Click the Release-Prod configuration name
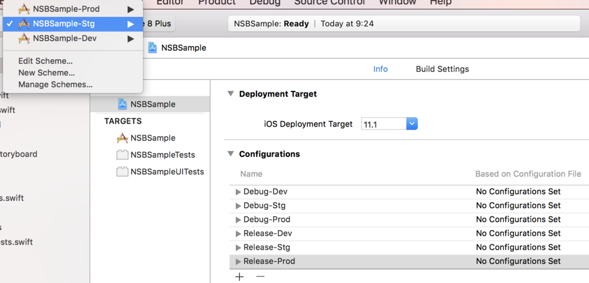The height and width of the screenshot is (283, 589). 269,261
